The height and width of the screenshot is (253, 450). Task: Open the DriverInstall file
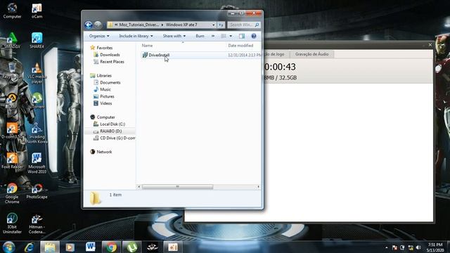(x=159, y=55)
